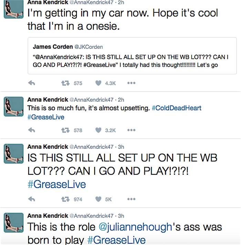This screenshot has height=245, width=241.
Task: Retweet the tweet with 974 retweets
Action: tap(64, 199)
